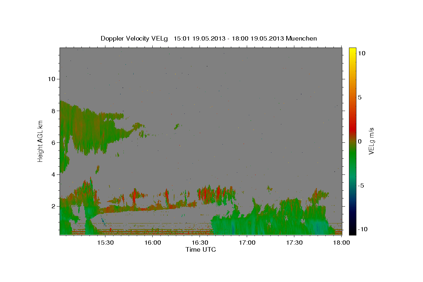Click the 16:00 time tick label
Viewport: 423px width, 282px height.
153,243
